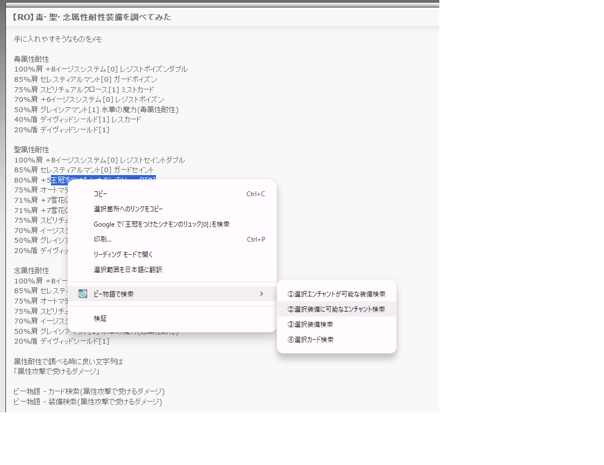This screenshot has width=604, height=465.
Task: Expand the ビー物語で検索 submenu arrow
Action: 261,294
